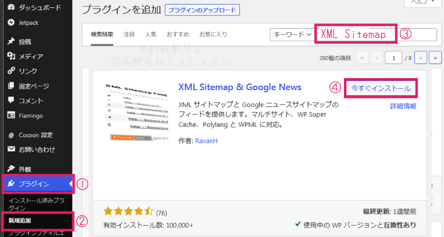Click 今すぐインストール for XML Sitemap
The height and width of the screenshot is (237, 444).
(381, 88)
